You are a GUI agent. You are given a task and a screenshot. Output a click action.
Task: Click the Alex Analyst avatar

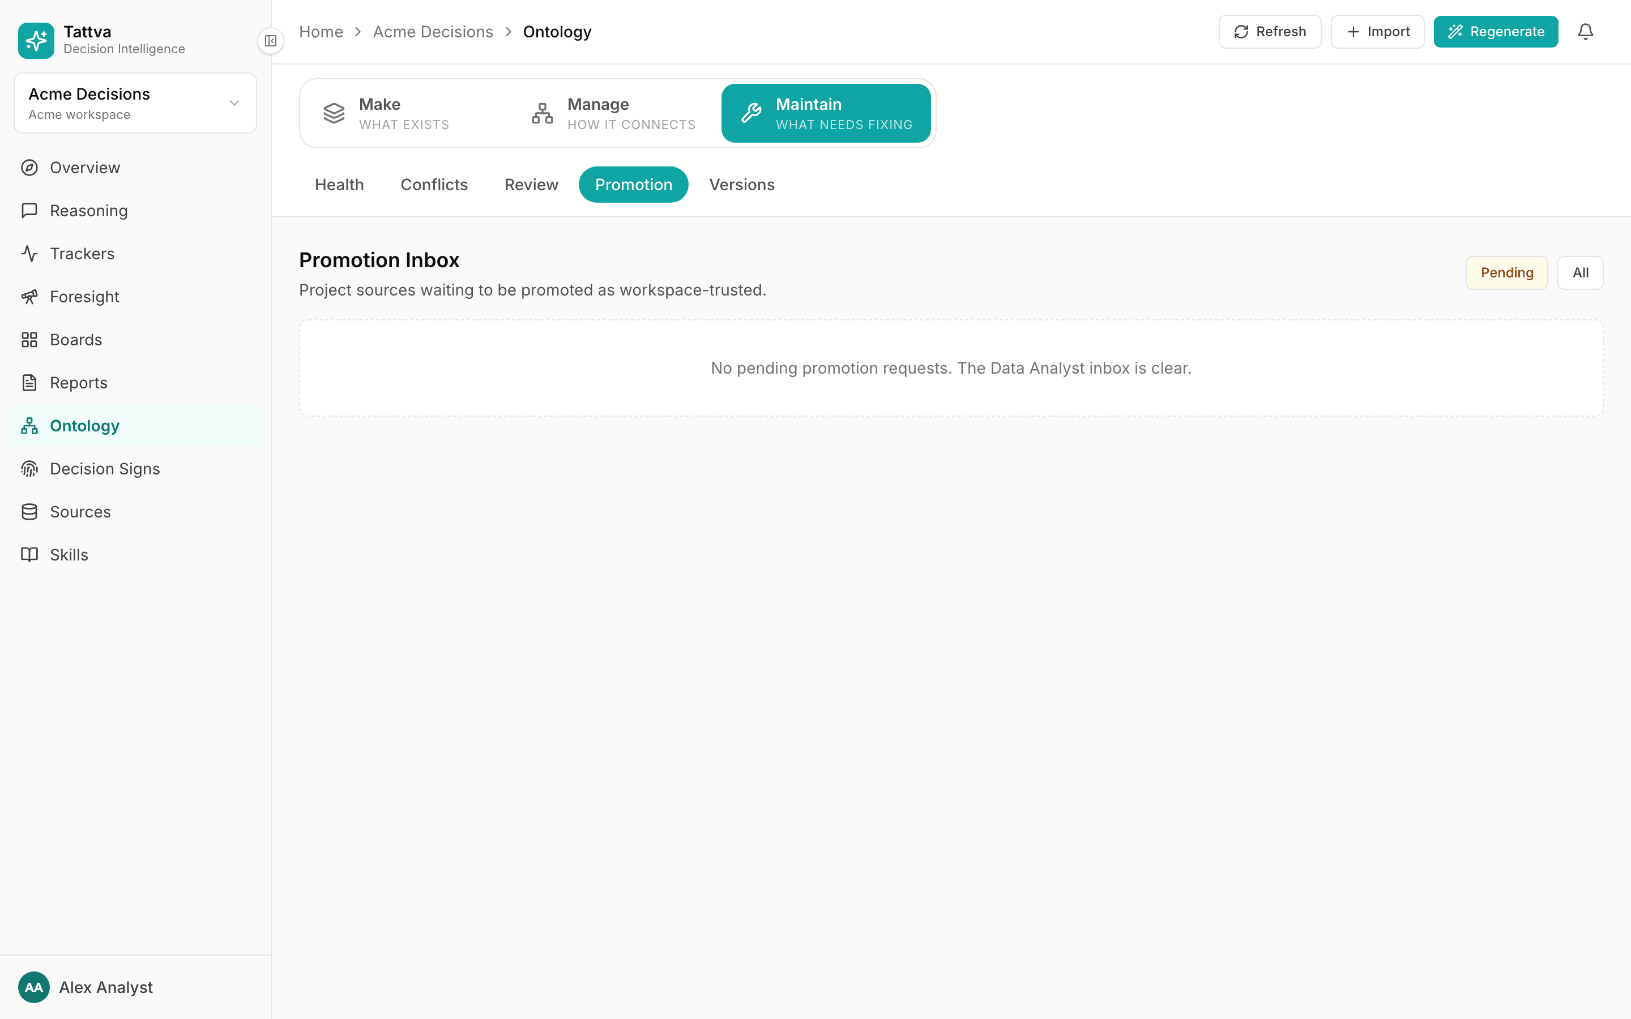(34, 987)
